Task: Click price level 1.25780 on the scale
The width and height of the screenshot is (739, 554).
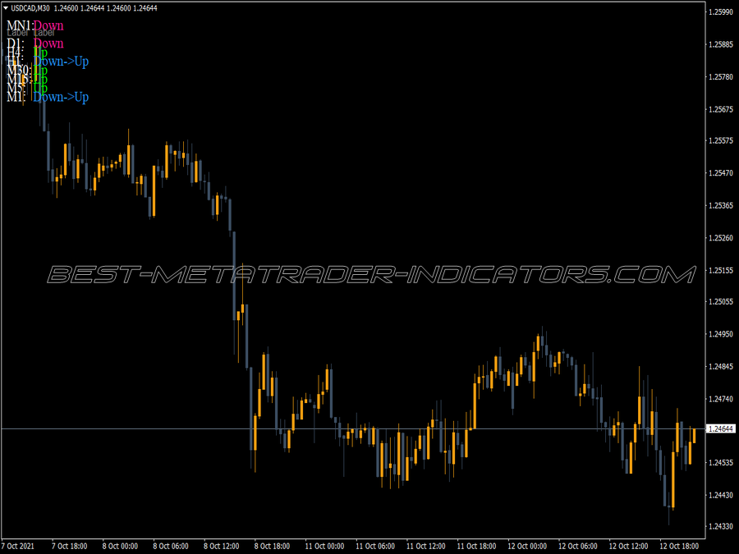Action: click(x=721, y=77)
